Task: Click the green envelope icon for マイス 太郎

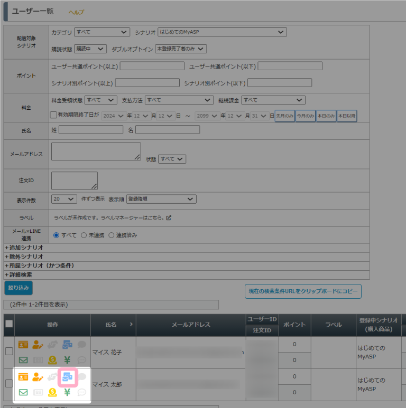Action: 23,392
